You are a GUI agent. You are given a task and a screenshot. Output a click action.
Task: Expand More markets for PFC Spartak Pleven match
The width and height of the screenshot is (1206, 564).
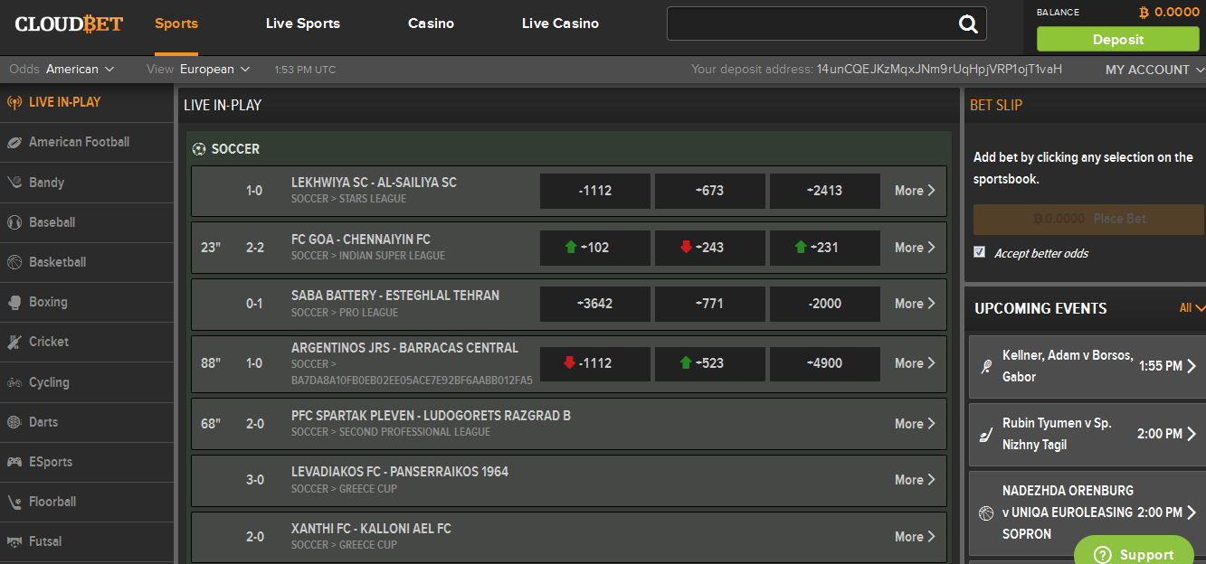click(915, 424)
